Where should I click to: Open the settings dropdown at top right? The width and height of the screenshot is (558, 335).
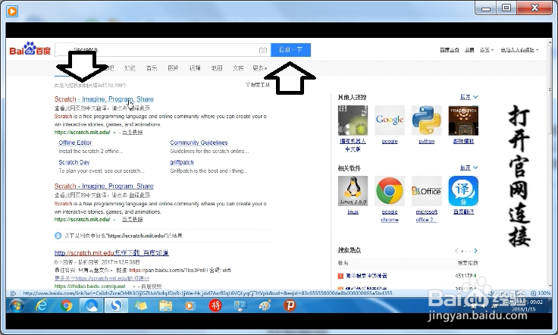coord(487,50)
